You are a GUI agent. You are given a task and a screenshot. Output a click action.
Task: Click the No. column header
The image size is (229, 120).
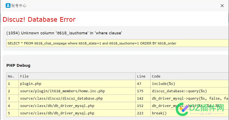tap(11, 76)
